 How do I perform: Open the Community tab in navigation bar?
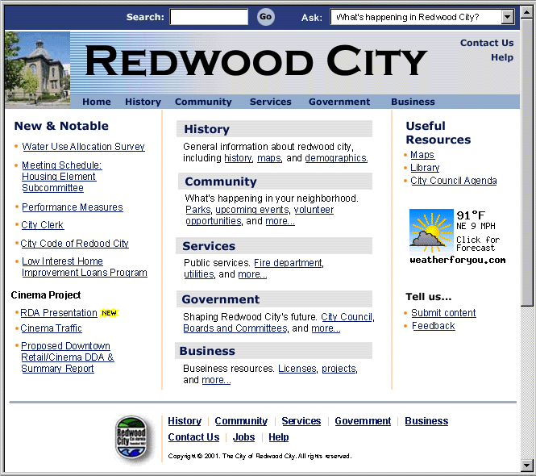[x=203, y=102]
